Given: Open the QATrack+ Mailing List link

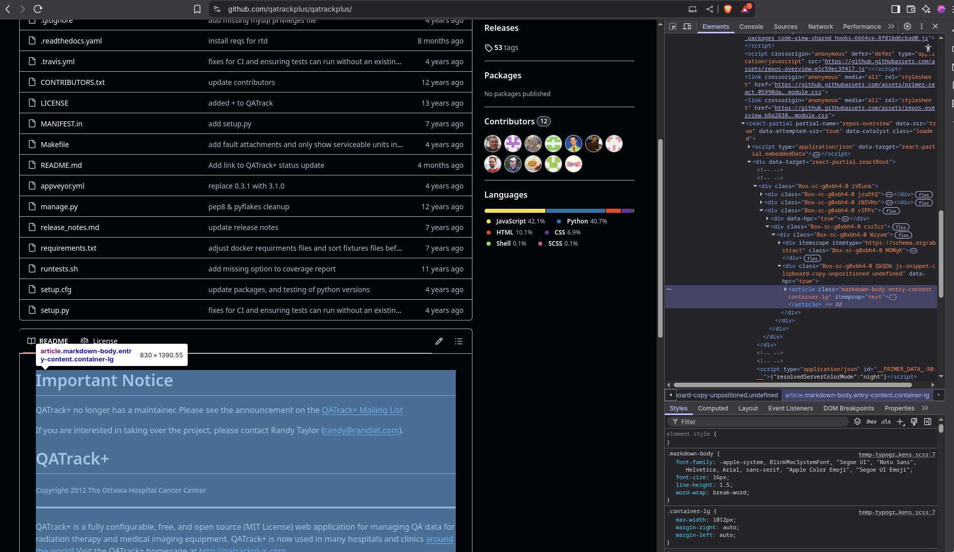Looking at the screenshot, I should (x=362, y=410).
